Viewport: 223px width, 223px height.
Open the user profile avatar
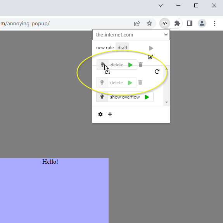click(202, 23)
